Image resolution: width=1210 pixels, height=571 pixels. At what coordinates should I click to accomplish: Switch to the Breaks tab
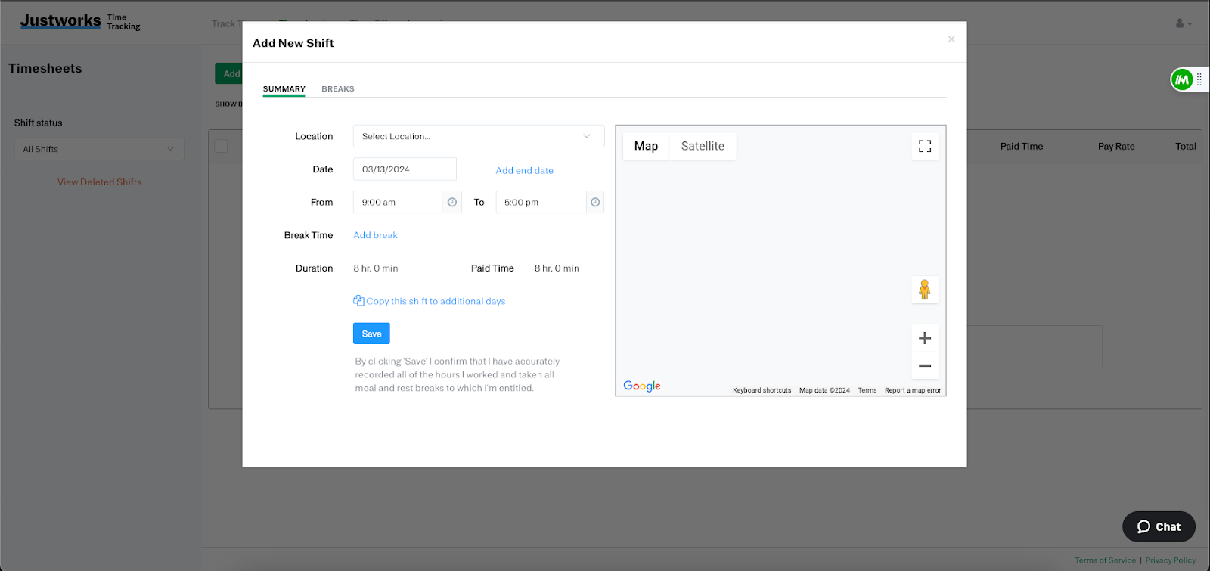337,89
